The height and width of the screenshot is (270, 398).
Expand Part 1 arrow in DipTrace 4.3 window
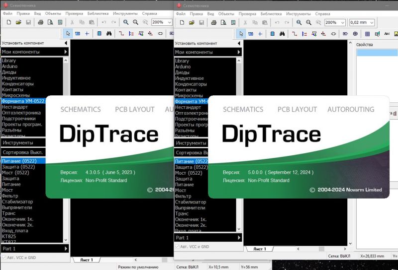point(66,249)
